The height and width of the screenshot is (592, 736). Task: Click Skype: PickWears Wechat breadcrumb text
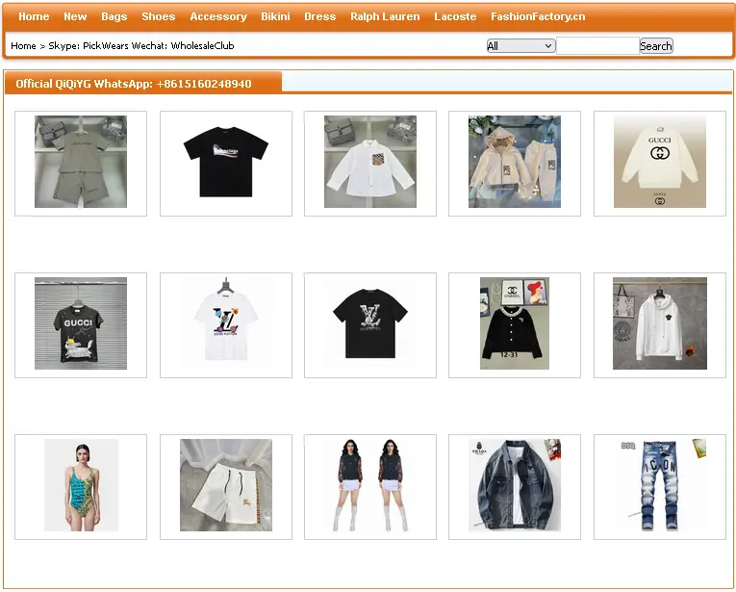coord(141,45)
